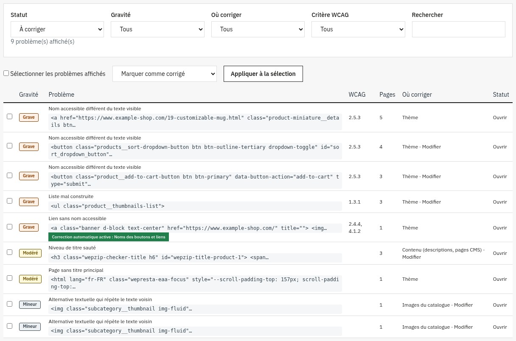Open the Où corriger filter dropdown
Viewport: 516px width, 341px height.
[x=258, y=29]
